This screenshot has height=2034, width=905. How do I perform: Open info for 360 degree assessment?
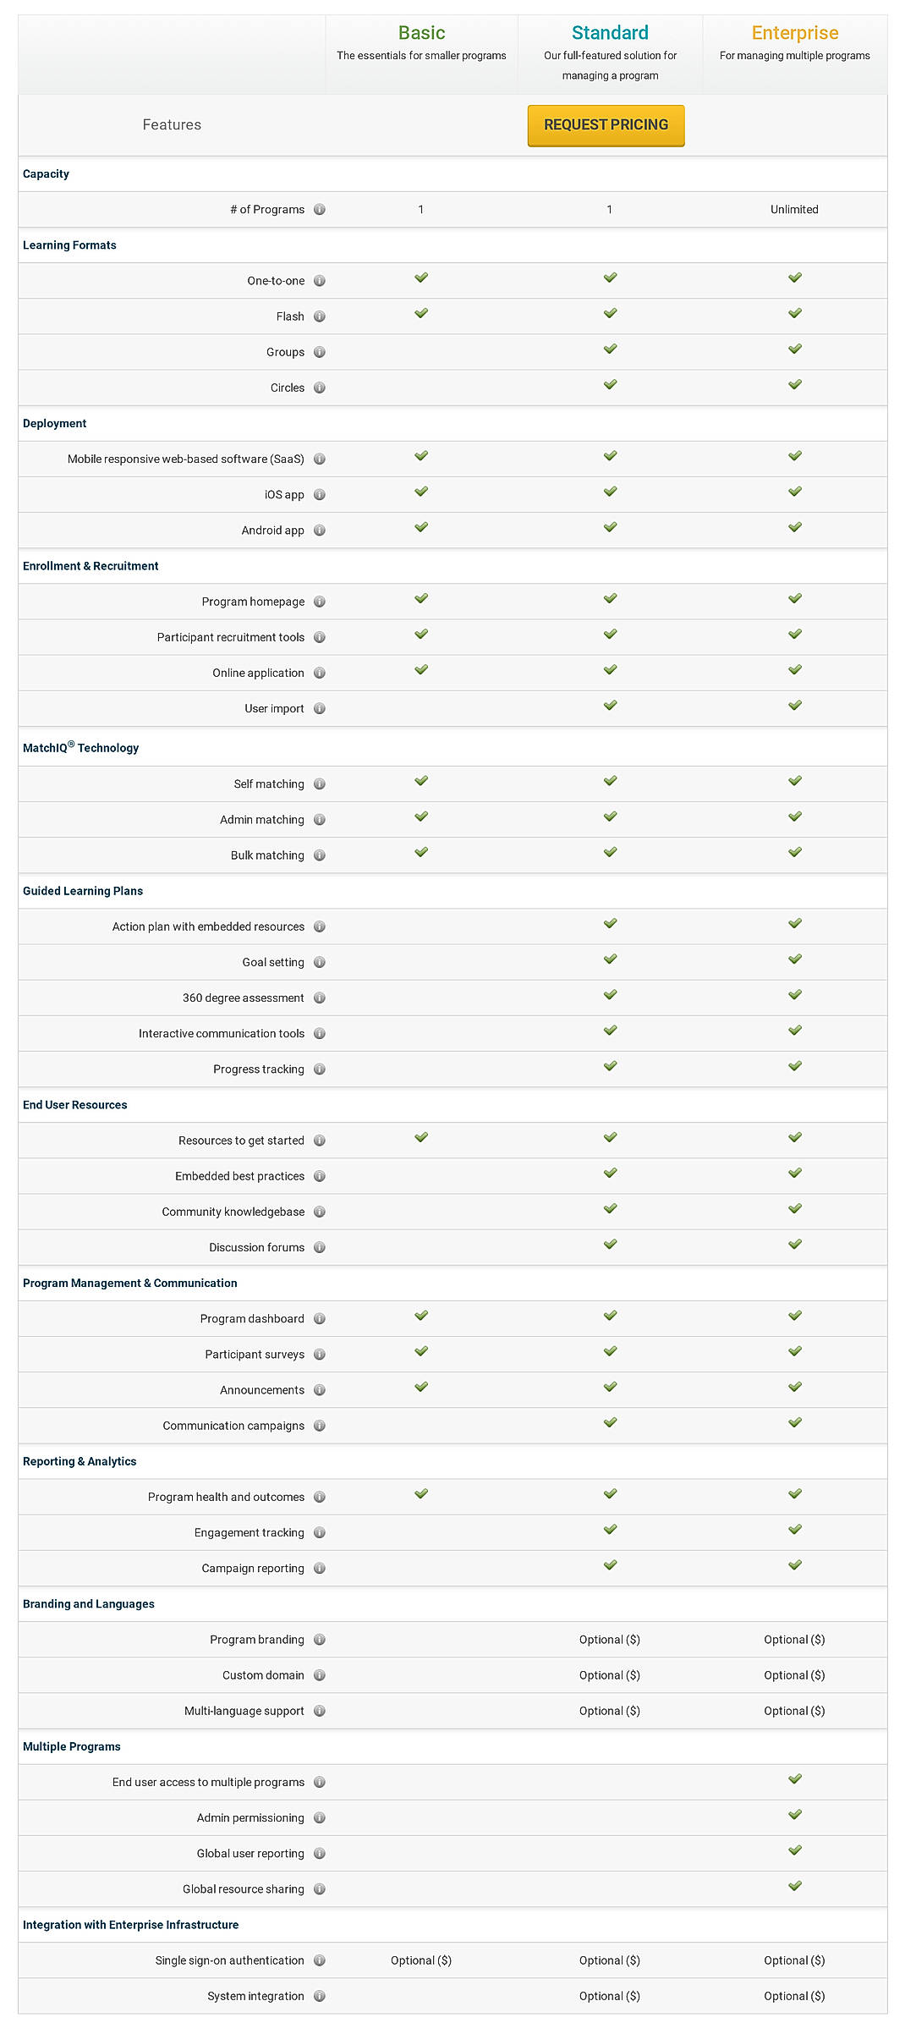(x=319, y=998)
